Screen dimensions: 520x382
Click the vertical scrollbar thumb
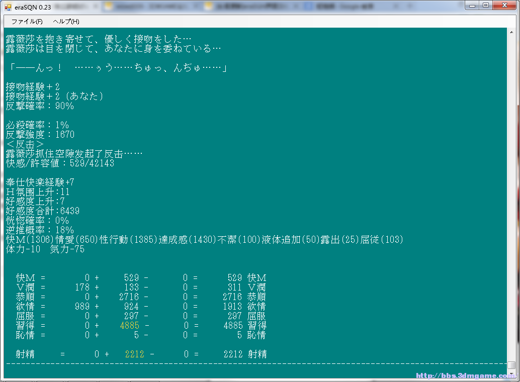(x=511, y=365)
